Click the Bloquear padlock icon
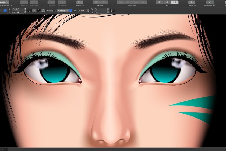 (x=51, y=2)
